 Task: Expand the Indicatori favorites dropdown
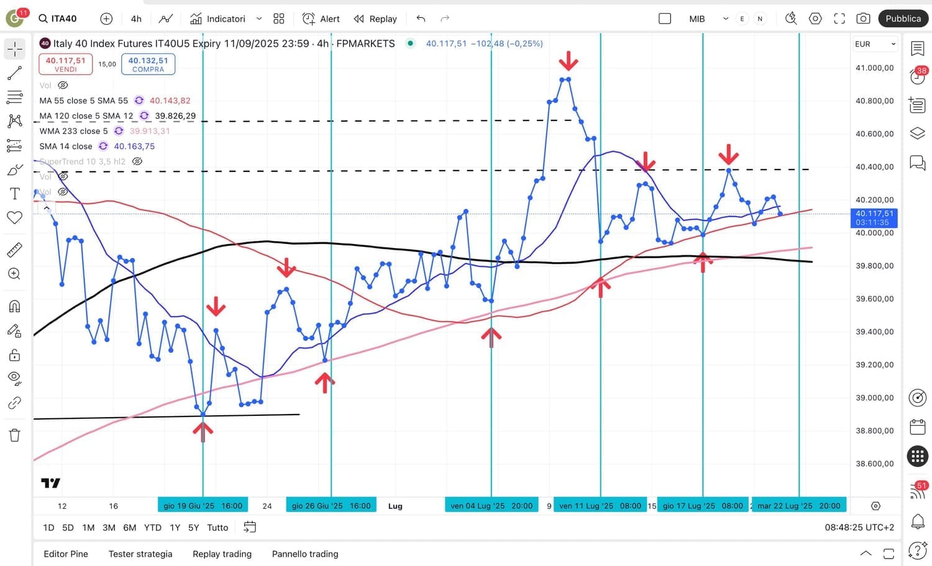[259, 19]
